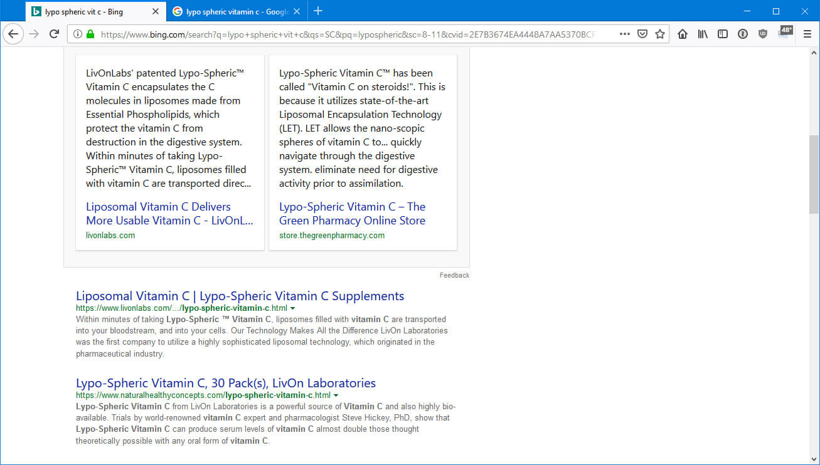Click the circular extension icon beside sidebar
This screenshot has width=820, height=465.
coord(743,34)
